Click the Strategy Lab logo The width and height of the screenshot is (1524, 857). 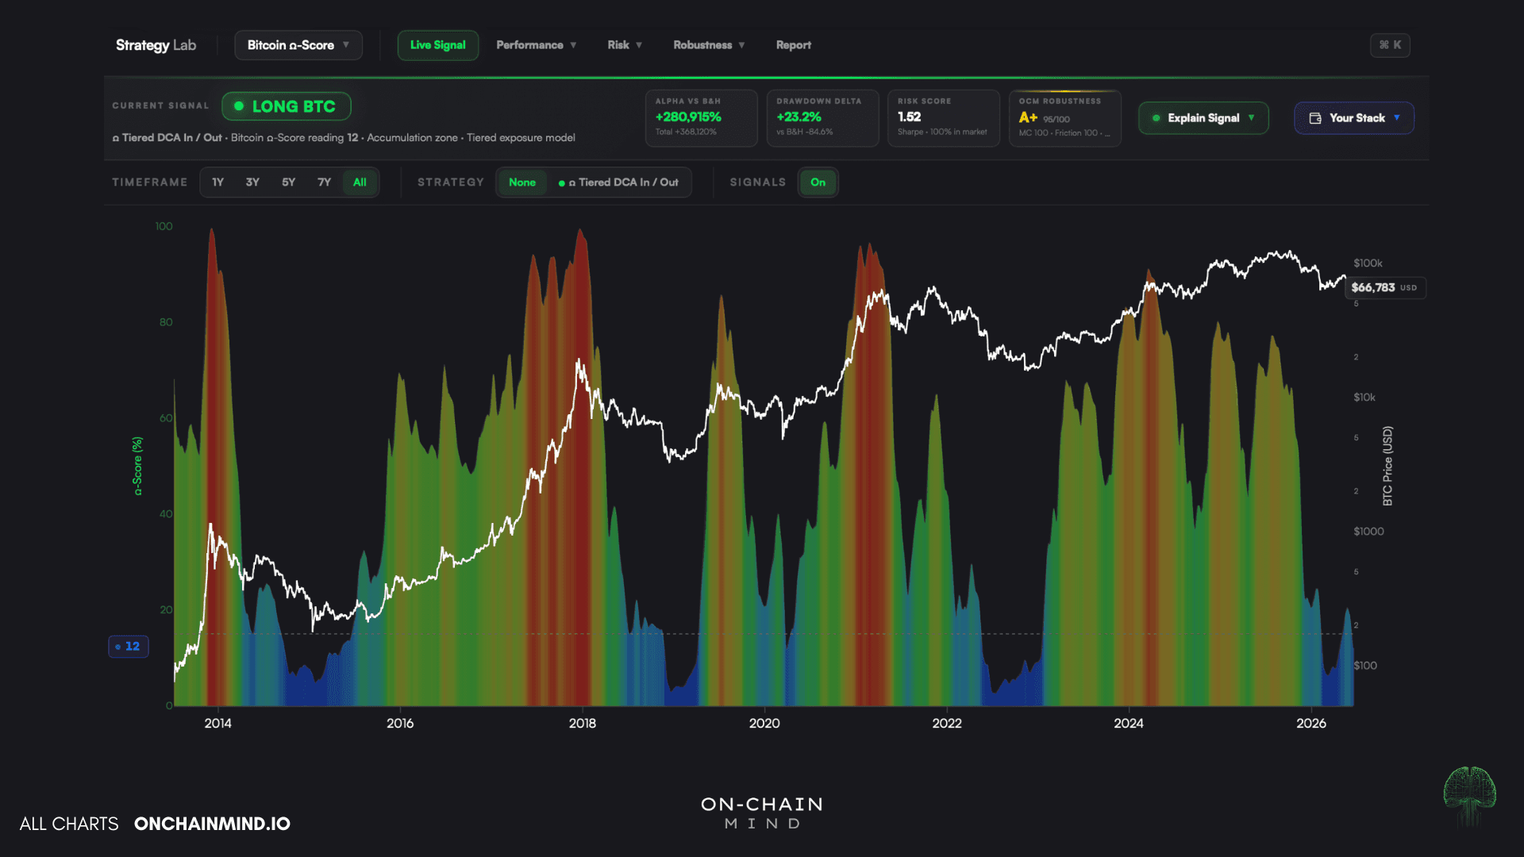[156, 45]
